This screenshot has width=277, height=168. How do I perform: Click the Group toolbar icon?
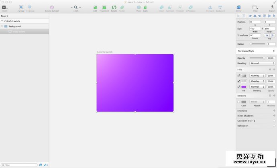point(21,8)
